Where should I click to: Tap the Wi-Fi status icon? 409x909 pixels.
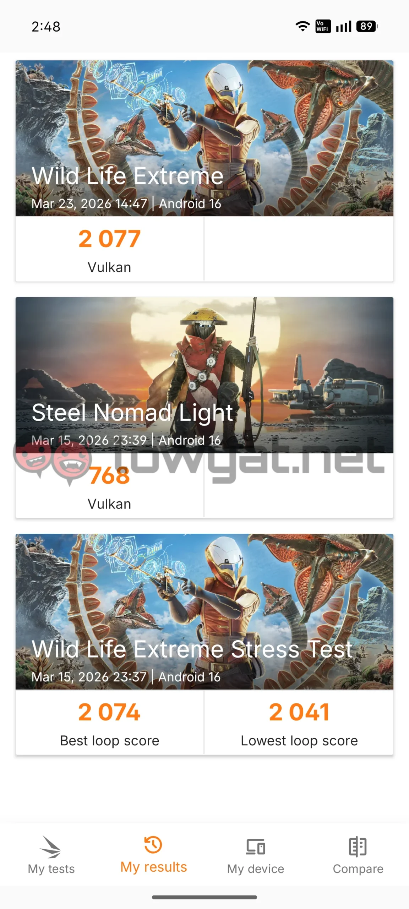(x=303, y=26)
